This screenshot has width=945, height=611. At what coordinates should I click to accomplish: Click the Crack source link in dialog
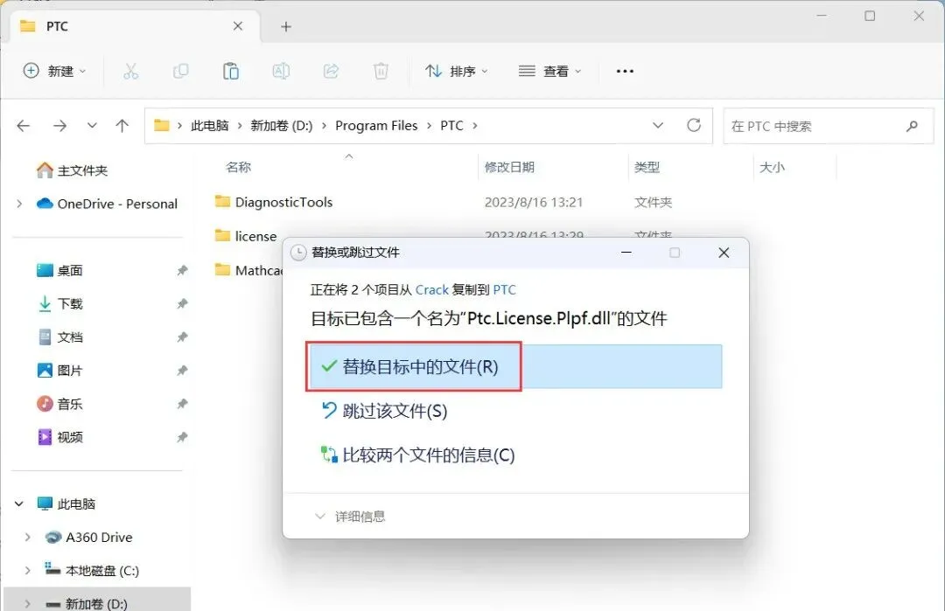coord(432,290)
